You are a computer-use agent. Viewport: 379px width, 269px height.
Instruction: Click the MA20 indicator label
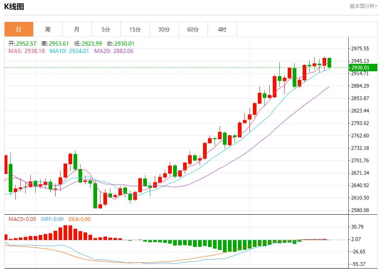tap(114, 51)
